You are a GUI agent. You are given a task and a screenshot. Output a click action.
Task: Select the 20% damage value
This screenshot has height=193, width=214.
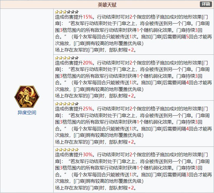(x=87, y=63)
